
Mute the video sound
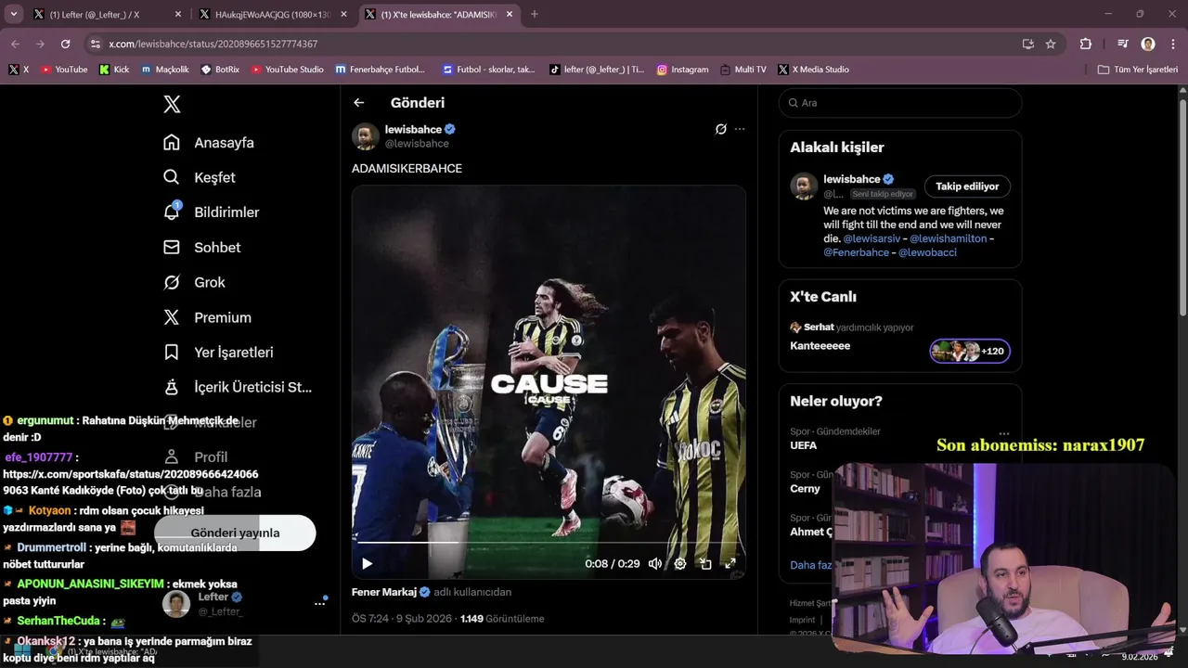(x=655, y=563)
